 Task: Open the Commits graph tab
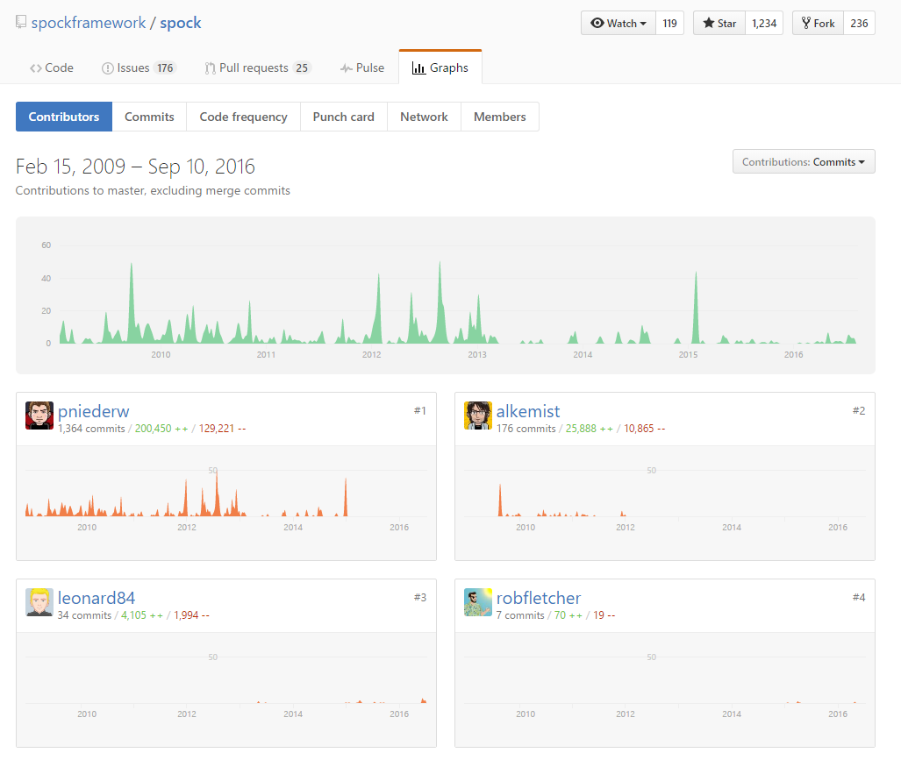pyautogui.click(x=149, y=117)
